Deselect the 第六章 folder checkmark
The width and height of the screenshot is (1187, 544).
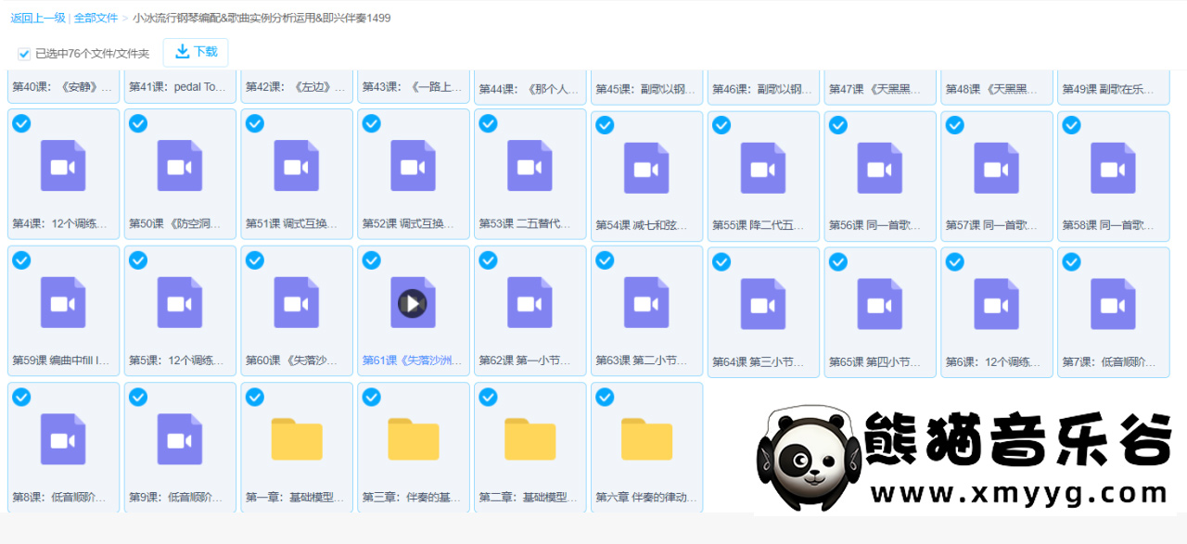coord(605,398)
